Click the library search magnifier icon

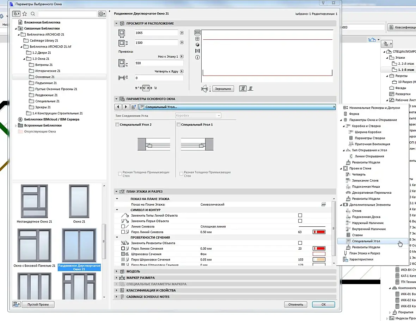coord(33,14)
